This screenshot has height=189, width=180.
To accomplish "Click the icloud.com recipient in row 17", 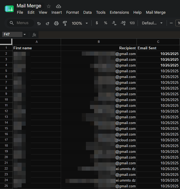I will point(99,140).
